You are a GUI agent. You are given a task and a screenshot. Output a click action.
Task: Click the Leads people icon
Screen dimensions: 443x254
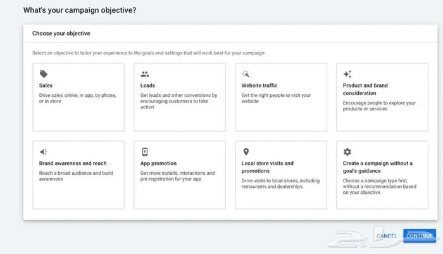(145, 74)
